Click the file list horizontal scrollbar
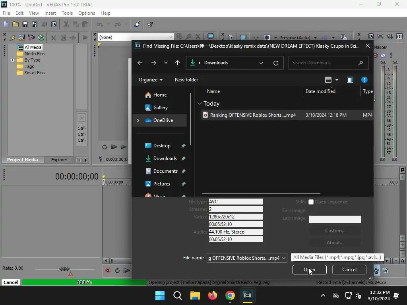407x305 pixels. 261,194
